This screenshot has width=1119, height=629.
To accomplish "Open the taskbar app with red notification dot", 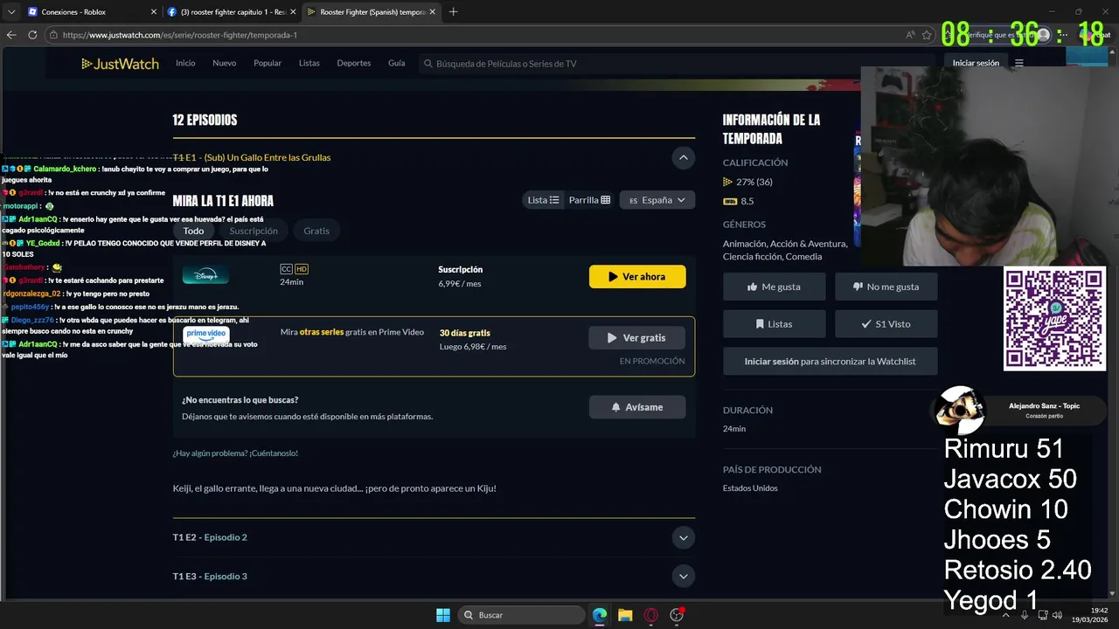I will click(677, 615).
